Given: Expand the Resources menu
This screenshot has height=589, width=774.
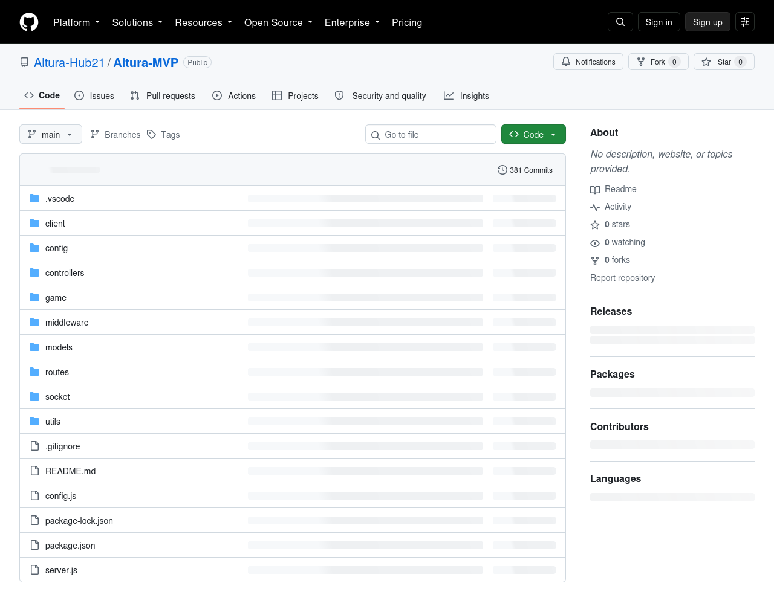Looking at the screenshot, I should tap(203, 22).
